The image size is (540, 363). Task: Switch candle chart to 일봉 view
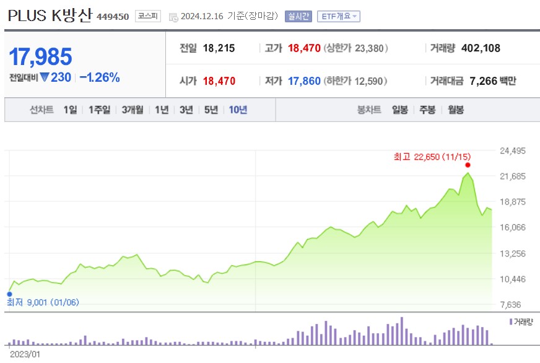click(x=399, y=110)
